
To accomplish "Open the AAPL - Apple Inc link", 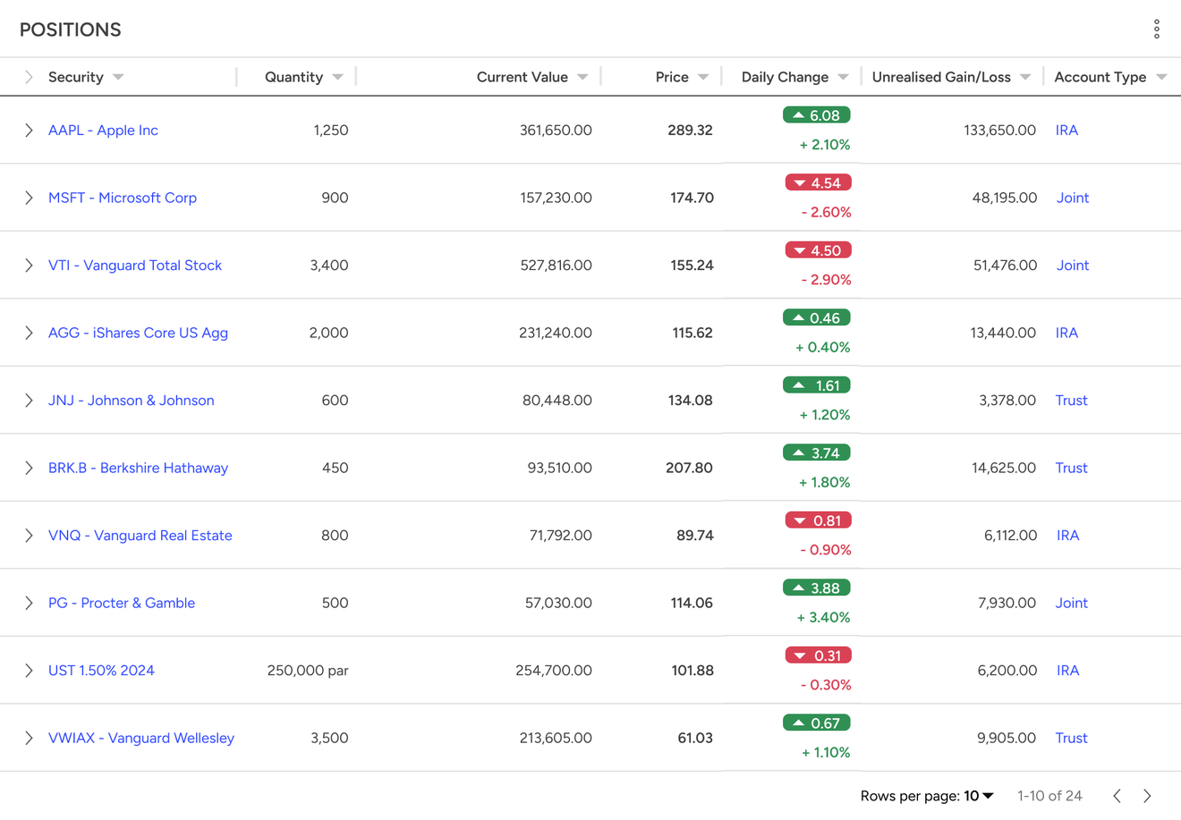I will [x=103, y=131].
